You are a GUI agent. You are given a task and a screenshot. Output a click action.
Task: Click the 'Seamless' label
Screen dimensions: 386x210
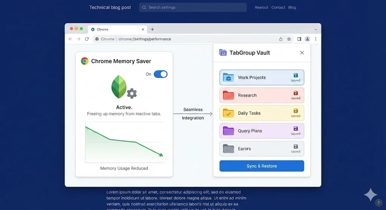193,110
